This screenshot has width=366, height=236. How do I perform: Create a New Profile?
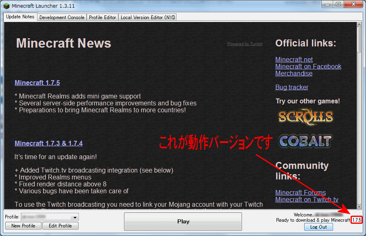click(x=23, y=226)
